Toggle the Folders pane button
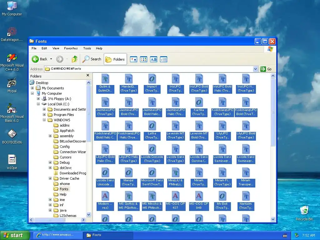Image resolution: width=320 pixels, height=240 pixels. point(115,59)
